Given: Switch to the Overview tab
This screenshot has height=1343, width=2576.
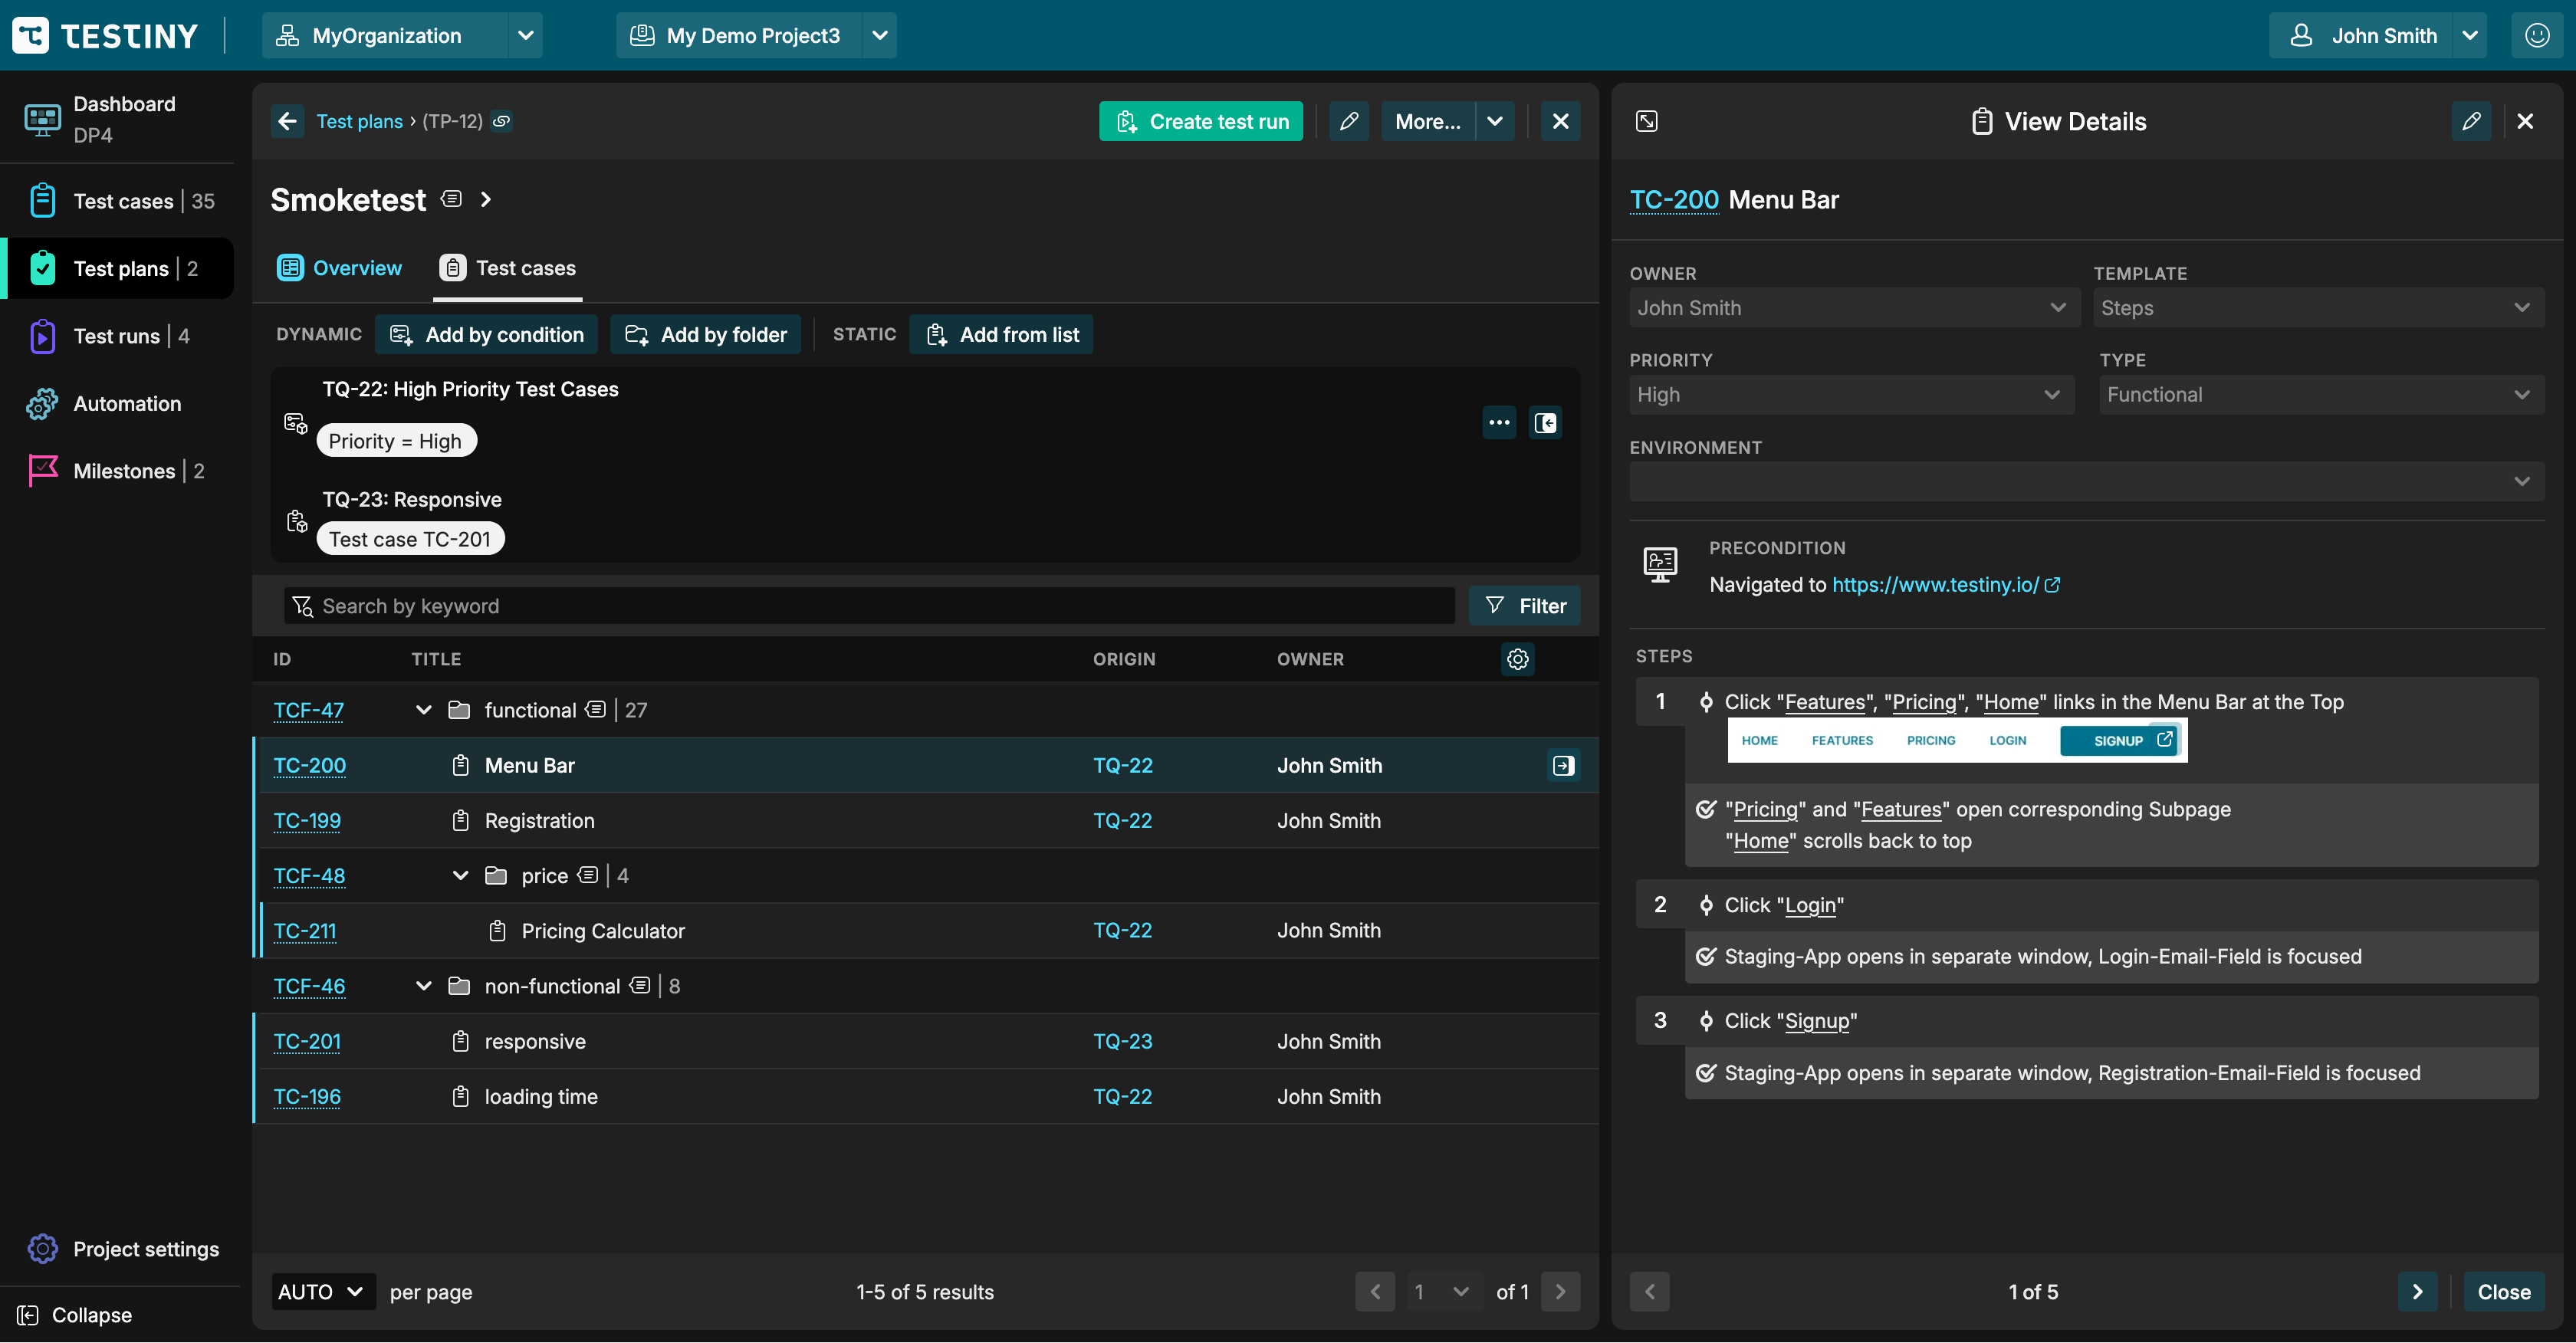Looking at the screenshot, I should (340, 268).
